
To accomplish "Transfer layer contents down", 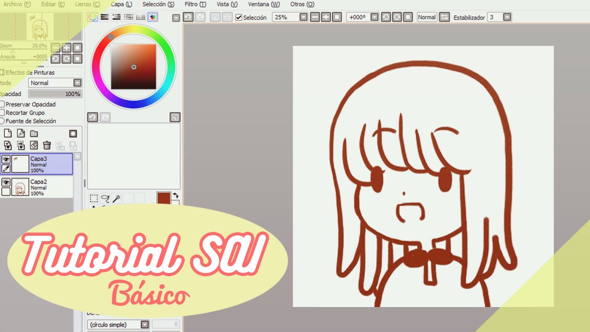I will tap(8, 145).
